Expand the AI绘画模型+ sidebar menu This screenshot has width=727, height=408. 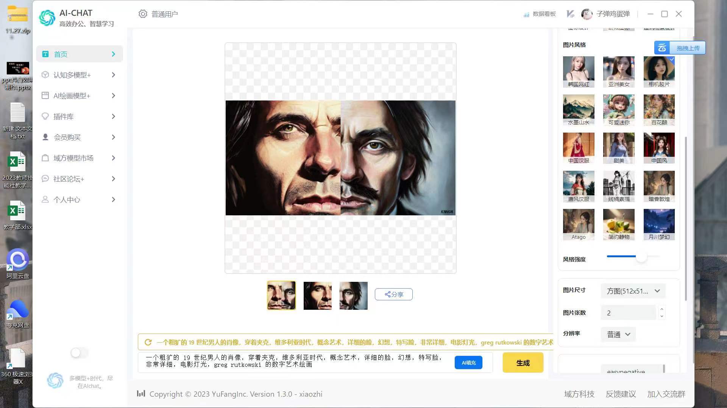coord(80,96)
